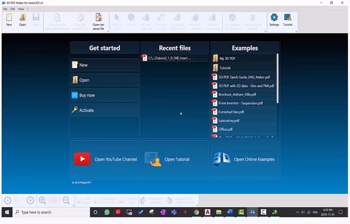
Task: Open Furnished Van.pdf example
Action: [x=244, y=112]
